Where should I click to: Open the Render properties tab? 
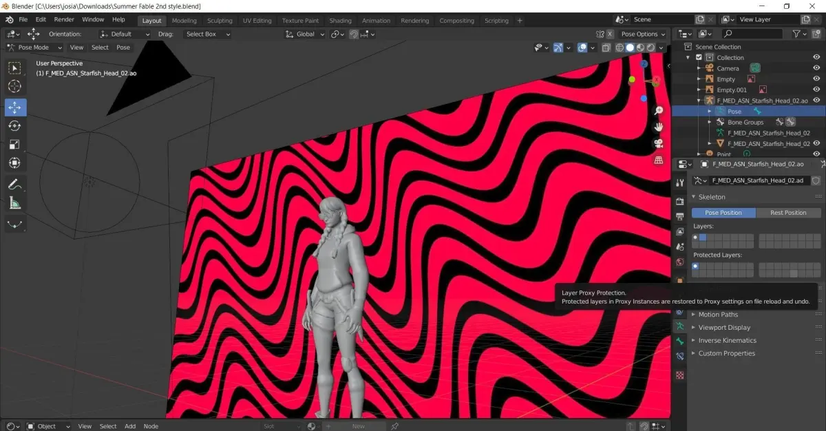coord(680,201)
